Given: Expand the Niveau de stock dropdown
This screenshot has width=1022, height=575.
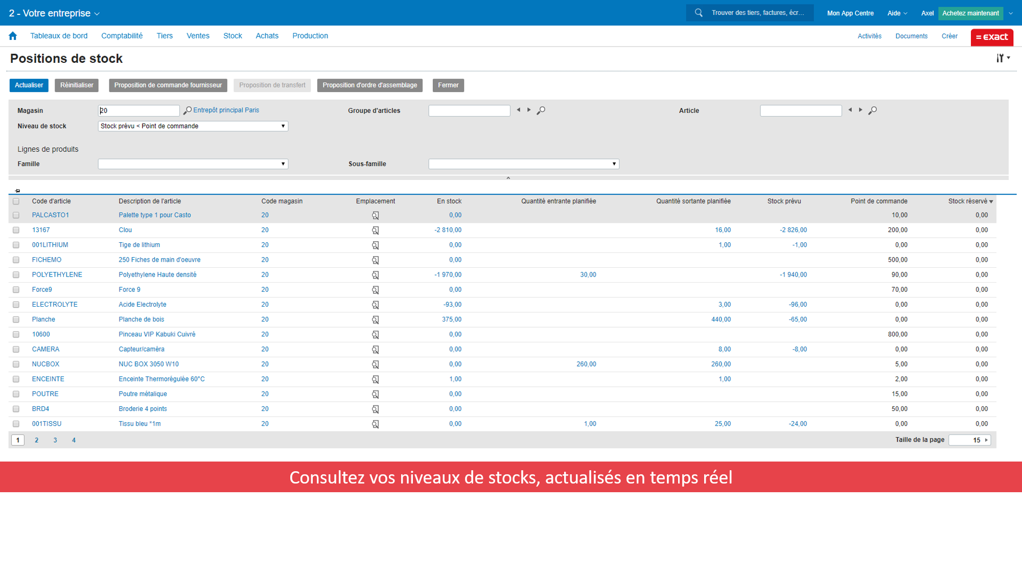Looking at the screenshot, I should [284, 126].
